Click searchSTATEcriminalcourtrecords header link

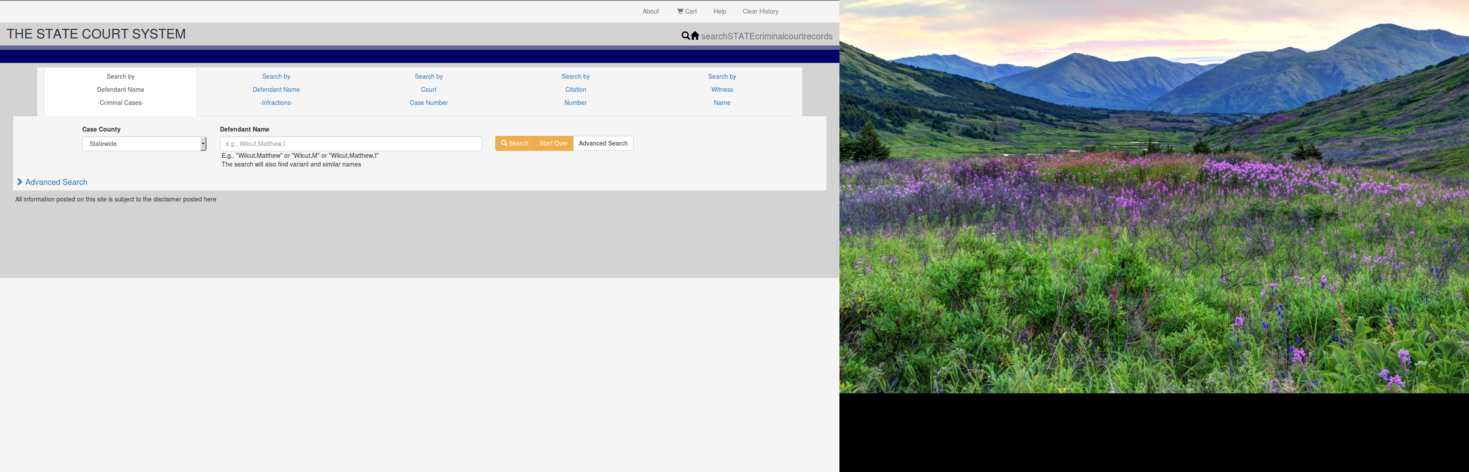[766, 36]
